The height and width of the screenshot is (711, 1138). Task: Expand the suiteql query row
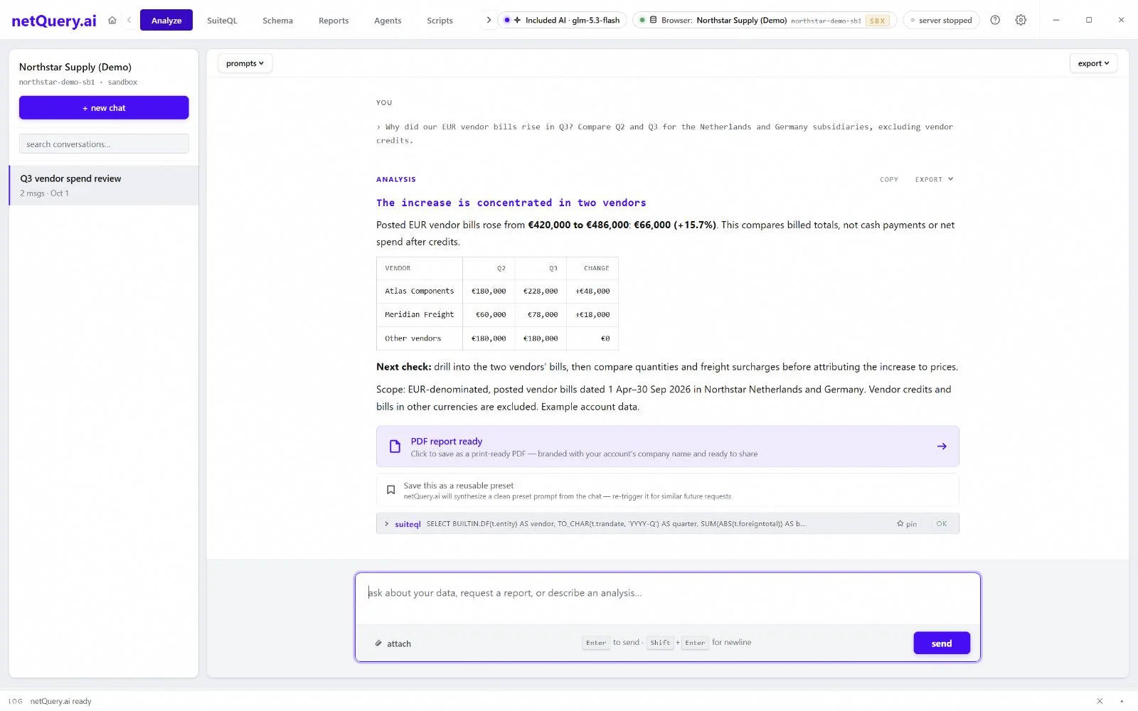[387, 524]
